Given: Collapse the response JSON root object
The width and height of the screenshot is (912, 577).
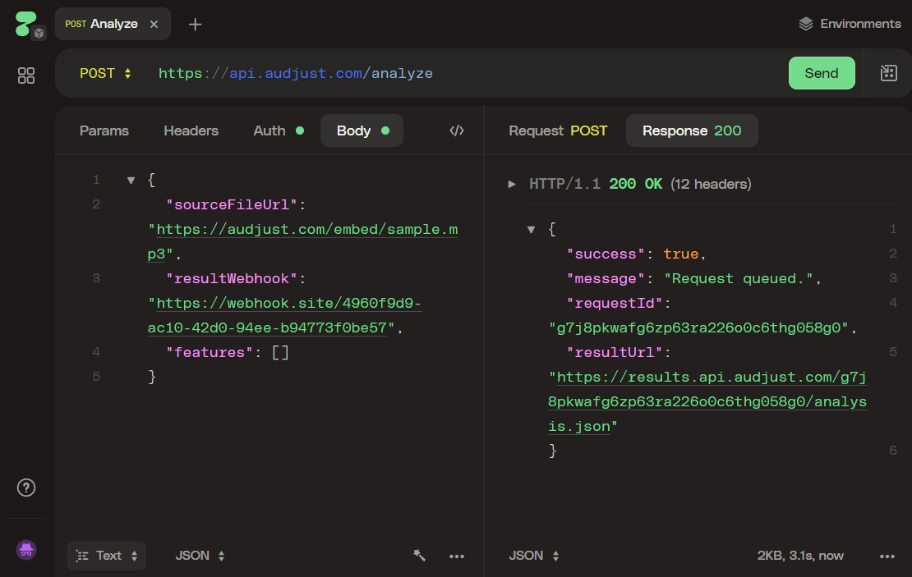Looking at the screenshot, I should pos(532,230).
